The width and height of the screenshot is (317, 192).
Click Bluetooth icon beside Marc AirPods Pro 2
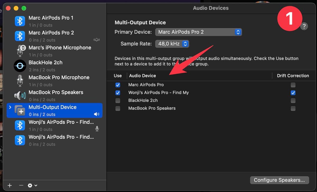click(20, 36)
